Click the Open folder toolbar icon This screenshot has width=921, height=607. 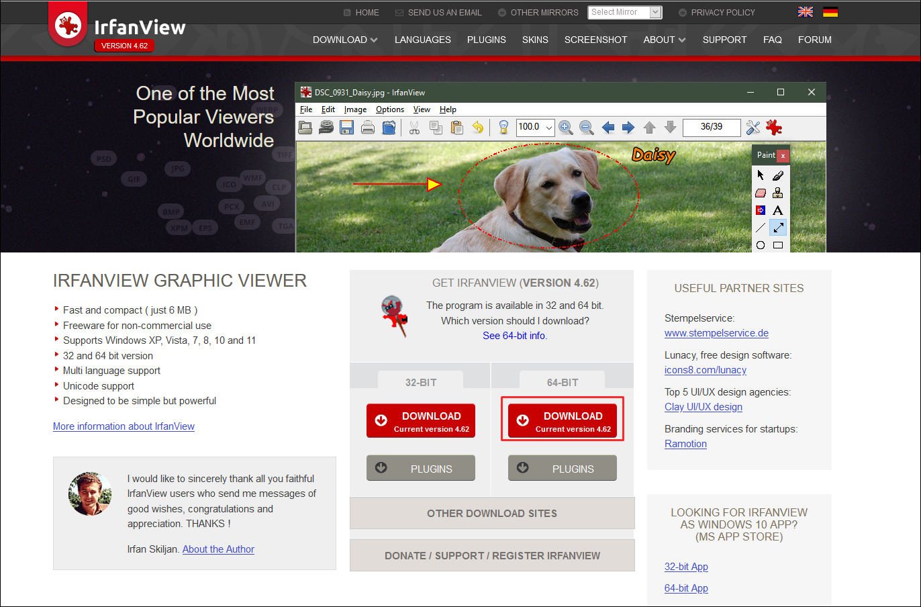305,128
